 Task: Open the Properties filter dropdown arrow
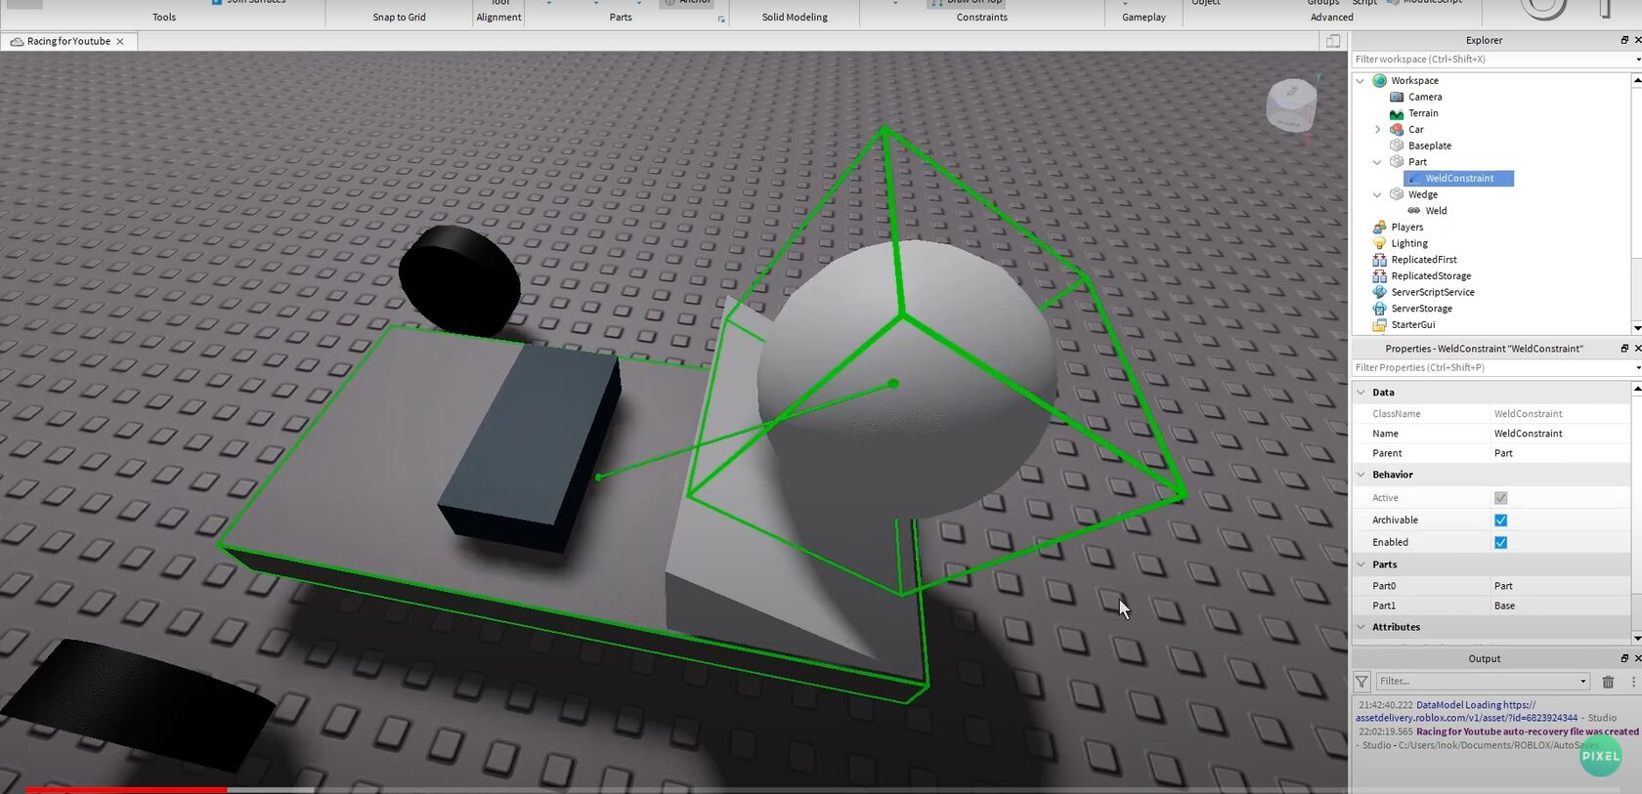pos(1637,368)
